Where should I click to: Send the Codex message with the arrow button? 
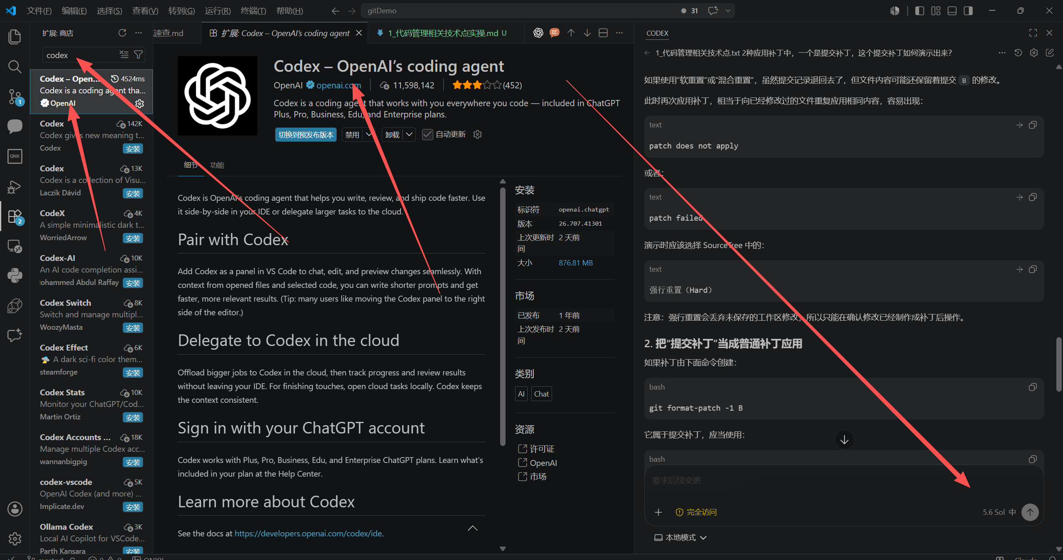1030,512
